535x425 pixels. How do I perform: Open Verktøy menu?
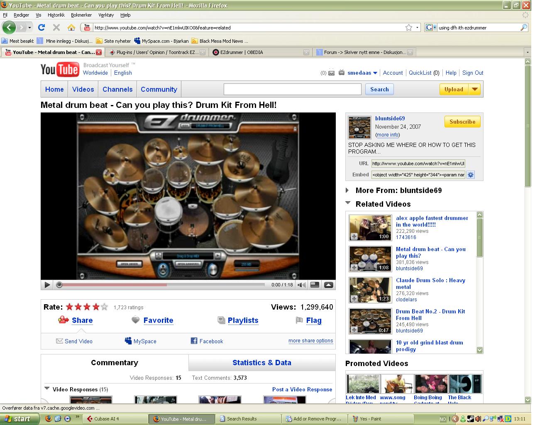pyautogui.click(x=106, y=15)
